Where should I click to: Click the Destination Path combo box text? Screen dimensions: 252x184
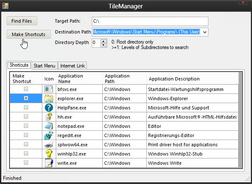[147, 32]
